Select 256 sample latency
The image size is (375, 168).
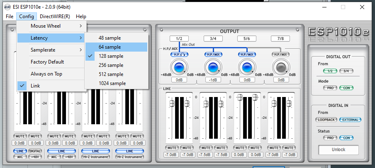point(116,65)
